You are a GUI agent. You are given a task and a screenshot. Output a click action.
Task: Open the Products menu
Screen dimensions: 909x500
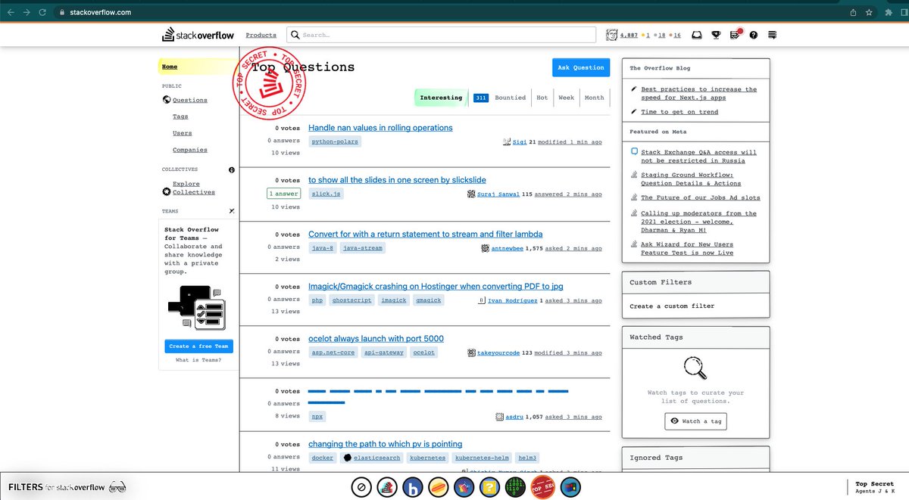[x=261, y=36]
